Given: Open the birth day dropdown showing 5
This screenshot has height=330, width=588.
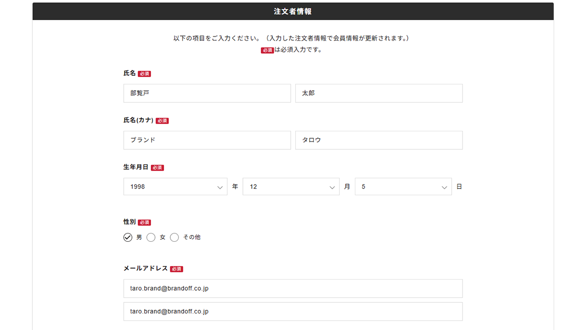Looking at the screenshot, I should pyautogui.click(x=403, y=186).
